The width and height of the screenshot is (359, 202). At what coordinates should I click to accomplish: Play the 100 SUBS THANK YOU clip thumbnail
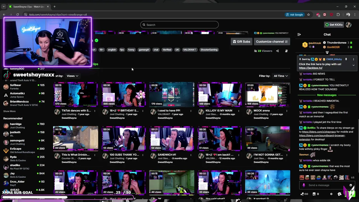pos(124,139)
